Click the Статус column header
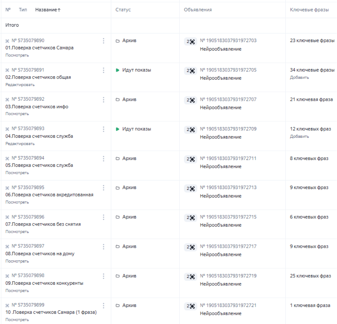This screenshot has width=337, height=324. (123, 10)
